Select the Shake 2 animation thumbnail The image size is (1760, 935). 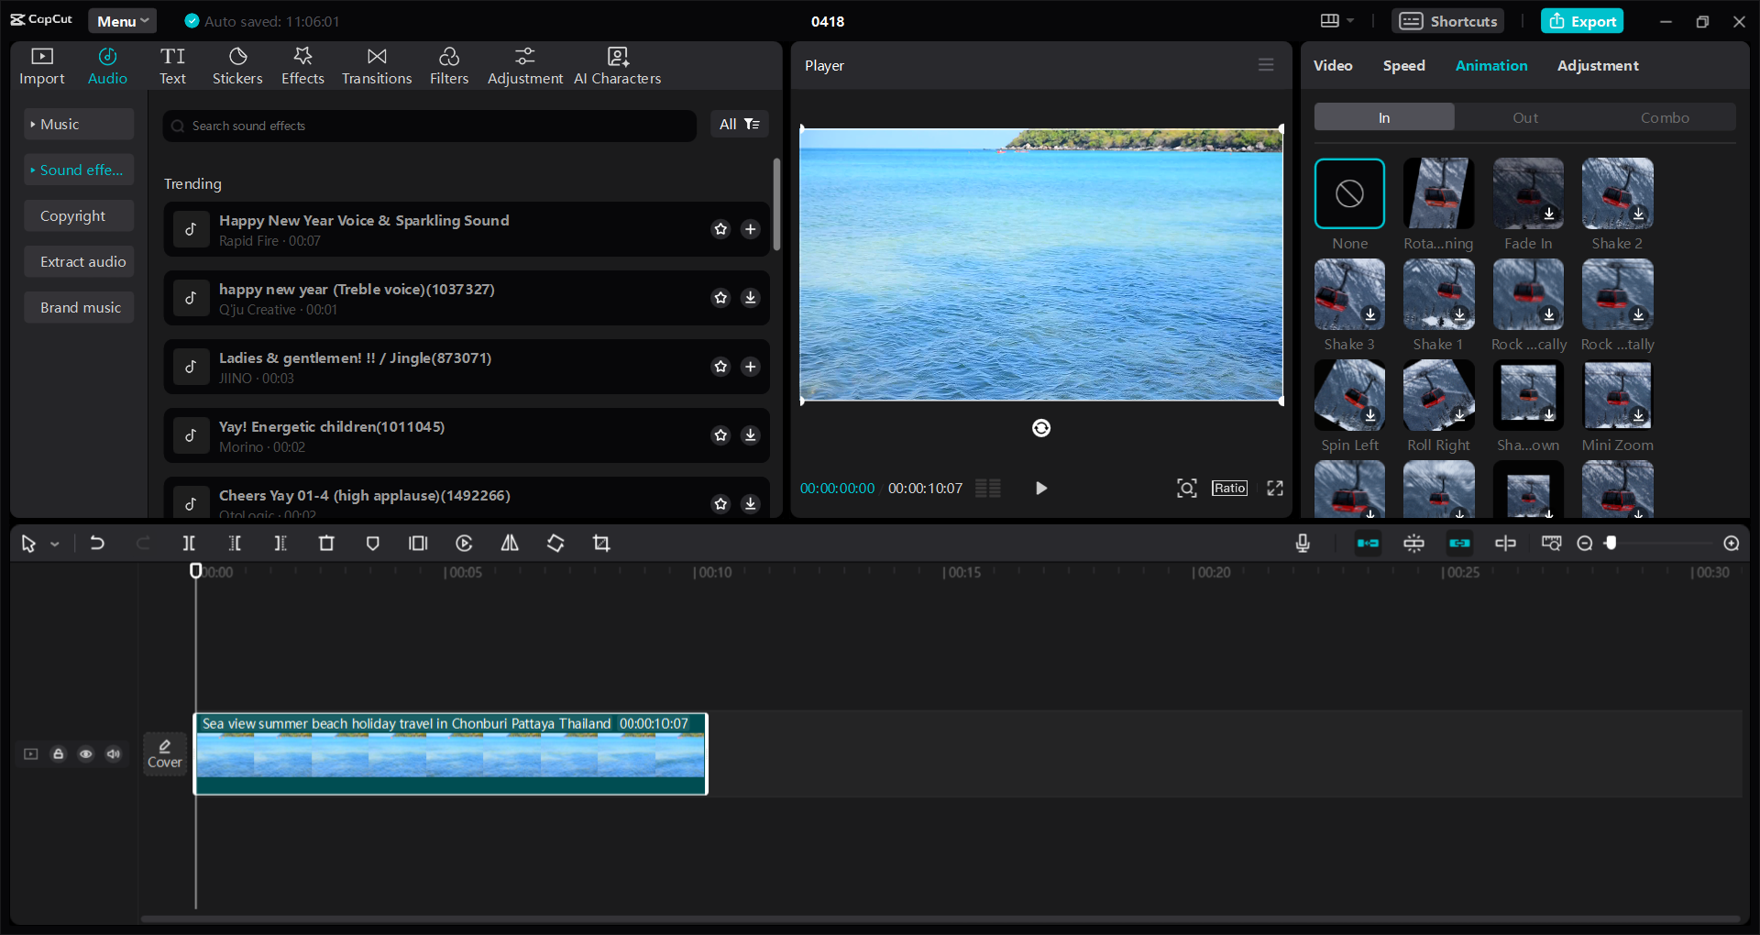[1616, 193]
